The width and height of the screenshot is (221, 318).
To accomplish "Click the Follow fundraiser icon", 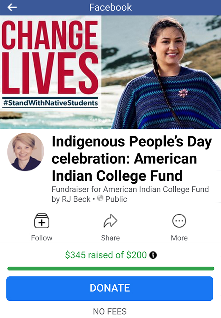I will click(x=42, y=221).
